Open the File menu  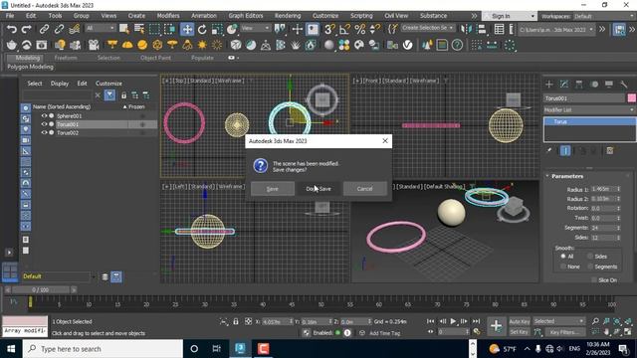[10, 16]
